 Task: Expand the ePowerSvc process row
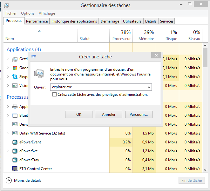point(8,151)
